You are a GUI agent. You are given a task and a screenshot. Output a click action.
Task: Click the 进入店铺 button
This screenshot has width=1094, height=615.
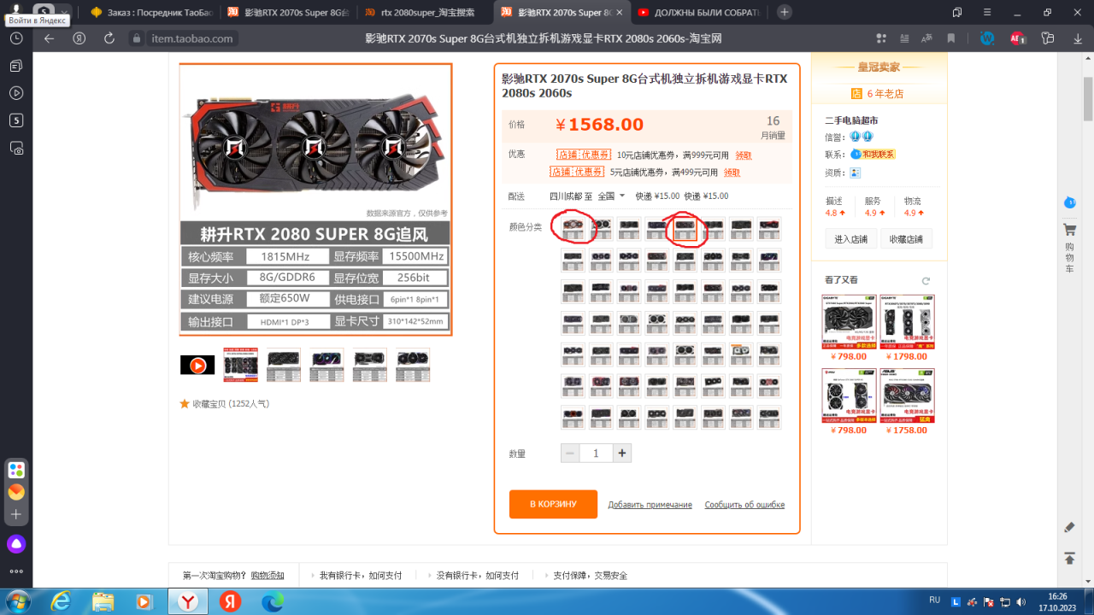coord(851,239)
